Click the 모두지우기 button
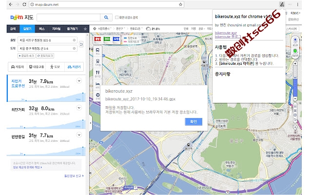 point(45,56)
